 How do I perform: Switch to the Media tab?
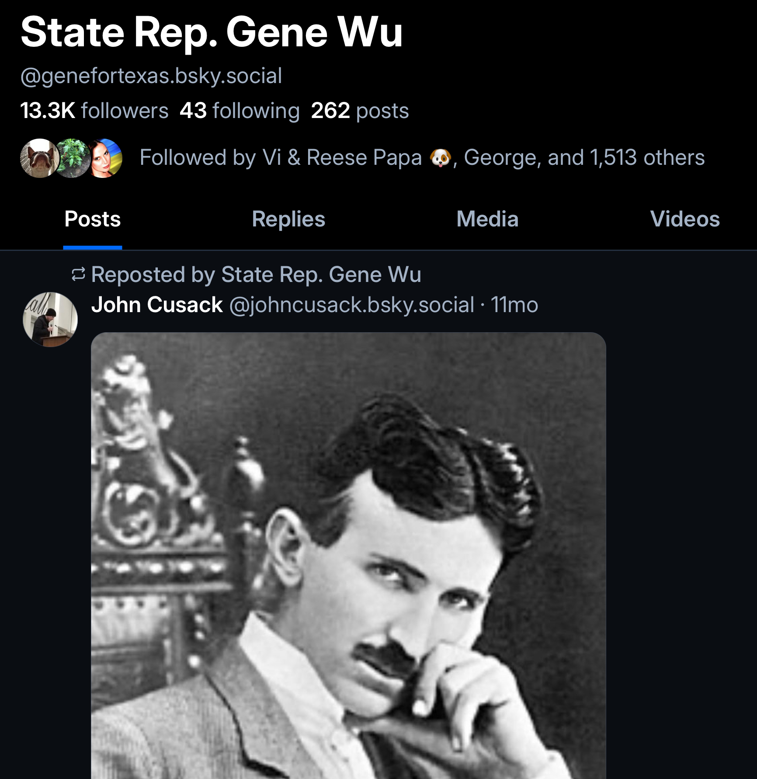487,219
